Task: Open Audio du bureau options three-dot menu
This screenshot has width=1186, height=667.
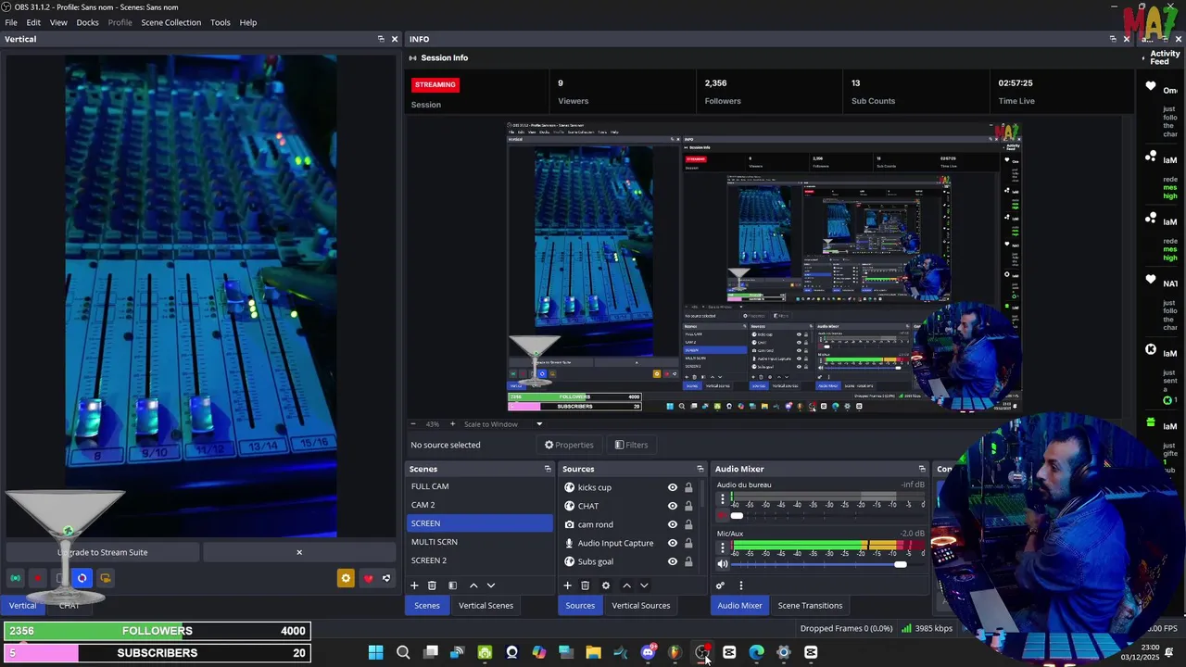Action: pyautogui.click(x=723, y=499)
